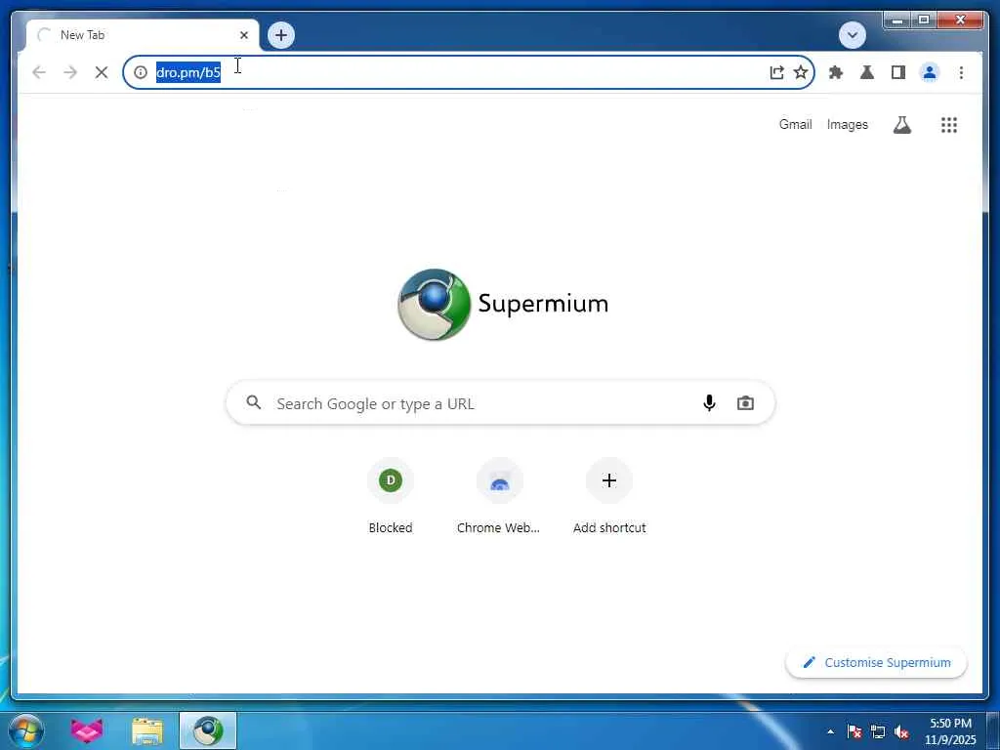The width and height of the screenshot is (1000, 750).
Task: Open a new tab with plus button
Action: coord(281,35)
